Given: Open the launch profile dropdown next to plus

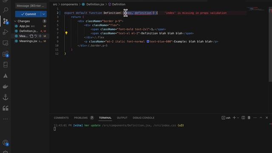Looking at the screenshot, I should (x=238, y=118).
